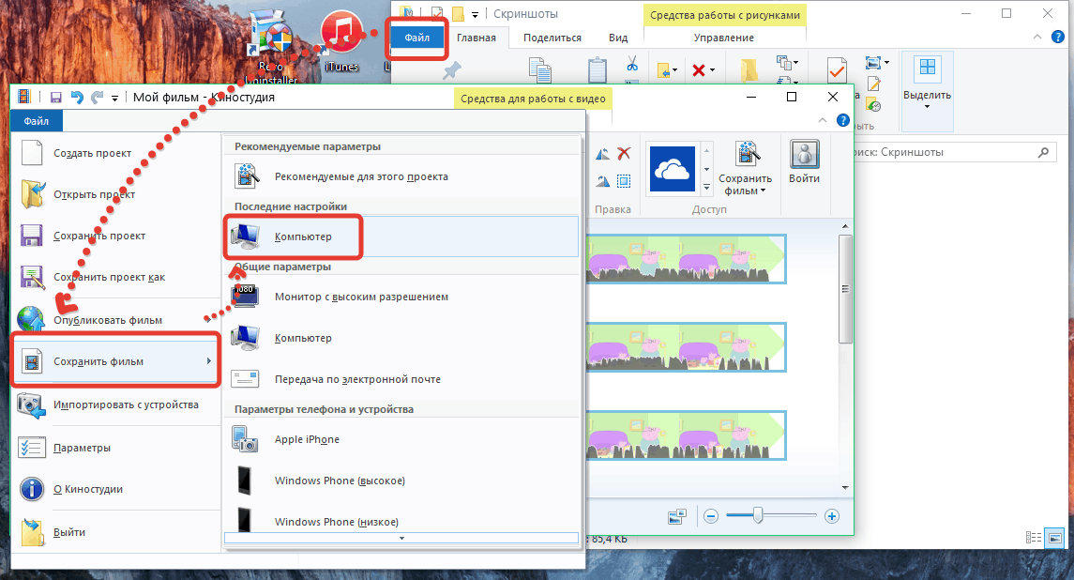Select Рекомендуемые для этого проекта preset
The image size is (1074, 580).
[x=401, y=176]
